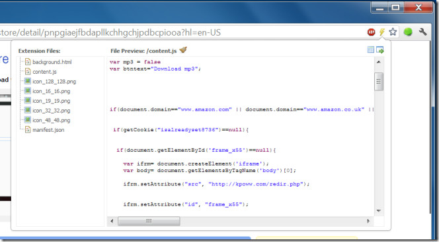
Task: Click the line setting id "frame_x55"
Action: [186, 204]
